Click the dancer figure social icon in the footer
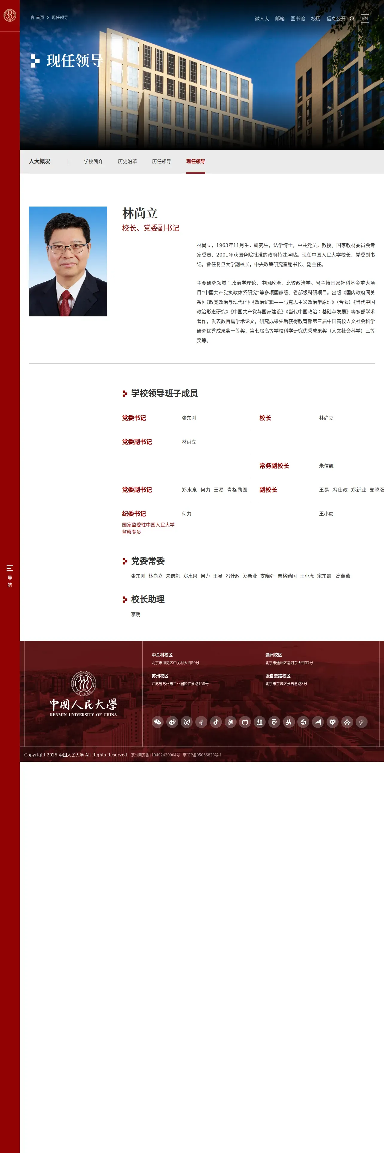This screenshot has height=1153, width=384. click(201, 722)
